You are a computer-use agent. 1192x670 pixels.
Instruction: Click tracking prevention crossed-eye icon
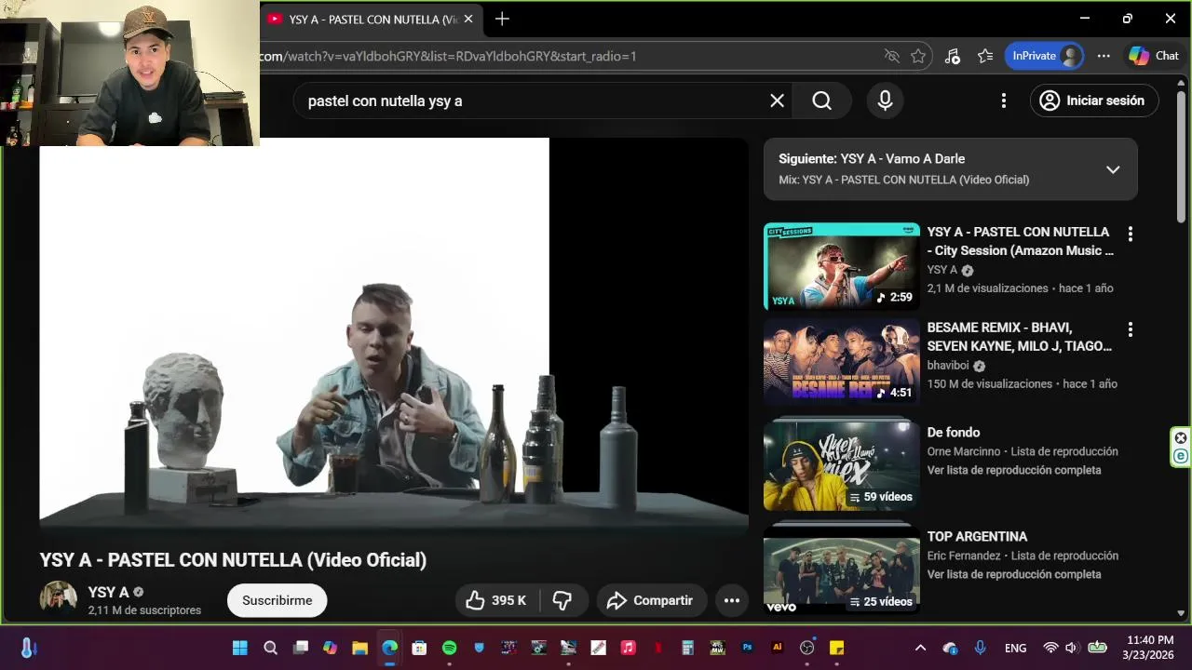891,56
